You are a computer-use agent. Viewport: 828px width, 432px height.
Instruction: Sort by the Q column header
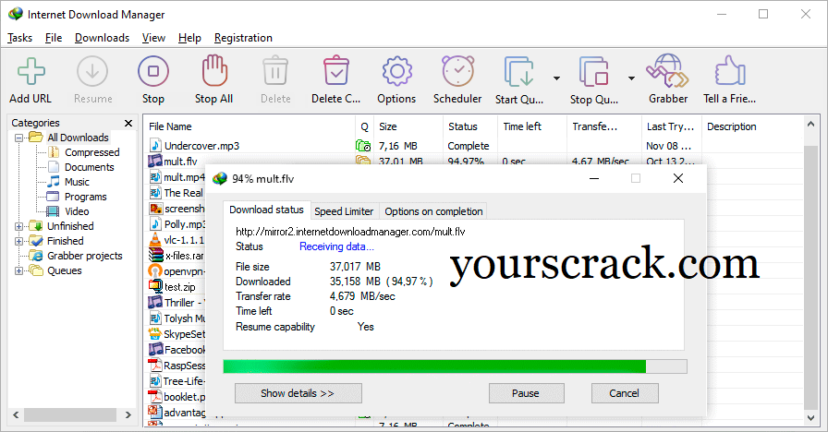pyautogui.click(x=364, y=126)
